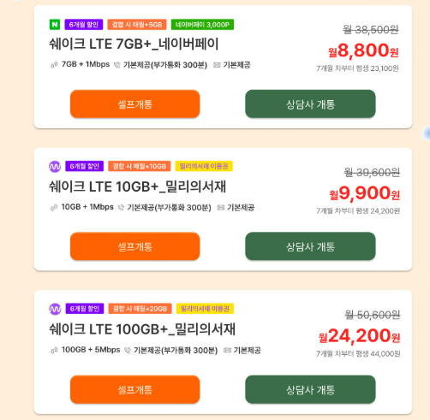Click the phone icon on 10GB plan
Image resolution: width=430 pixels, height=420 pixels.
[122, 208]
